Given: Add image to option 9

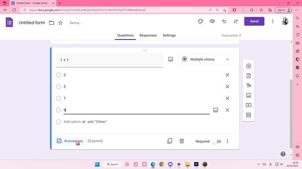Looking at the screenshot, I should (216, 110).
